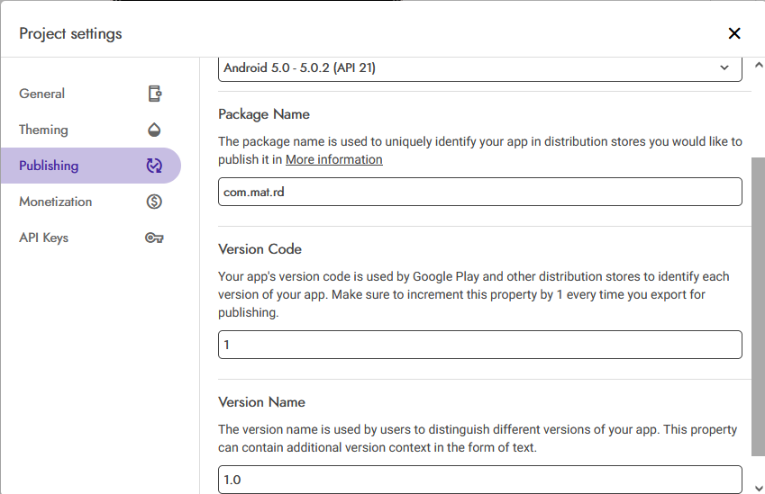Click the General phone-gear icon
This screenshot has height=494, width=765.
click(155, 94)
